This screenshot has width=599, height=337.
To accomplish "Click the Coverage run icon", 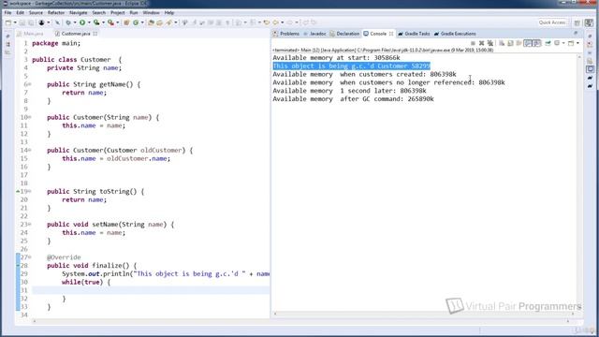I will 96,22.
